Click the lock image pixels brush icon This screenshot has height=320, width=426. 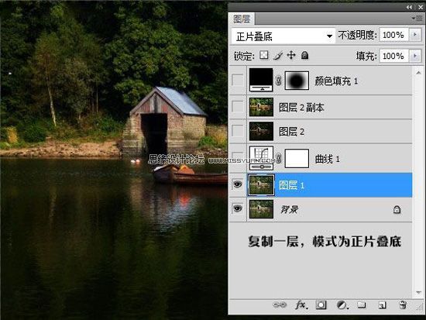point(277,56)
